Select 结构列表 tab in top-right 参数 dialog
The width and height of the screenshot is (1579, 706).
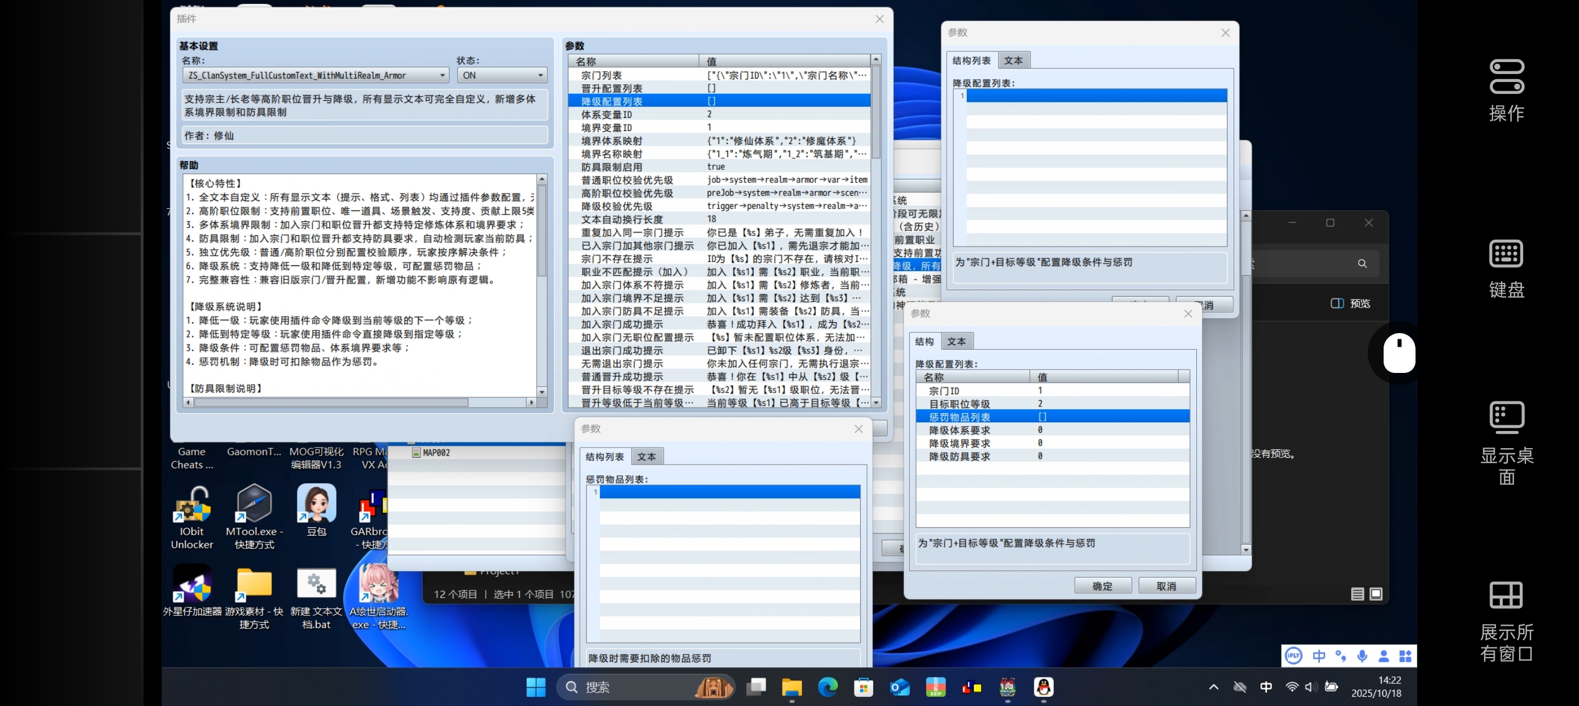[x=971, y=61]
